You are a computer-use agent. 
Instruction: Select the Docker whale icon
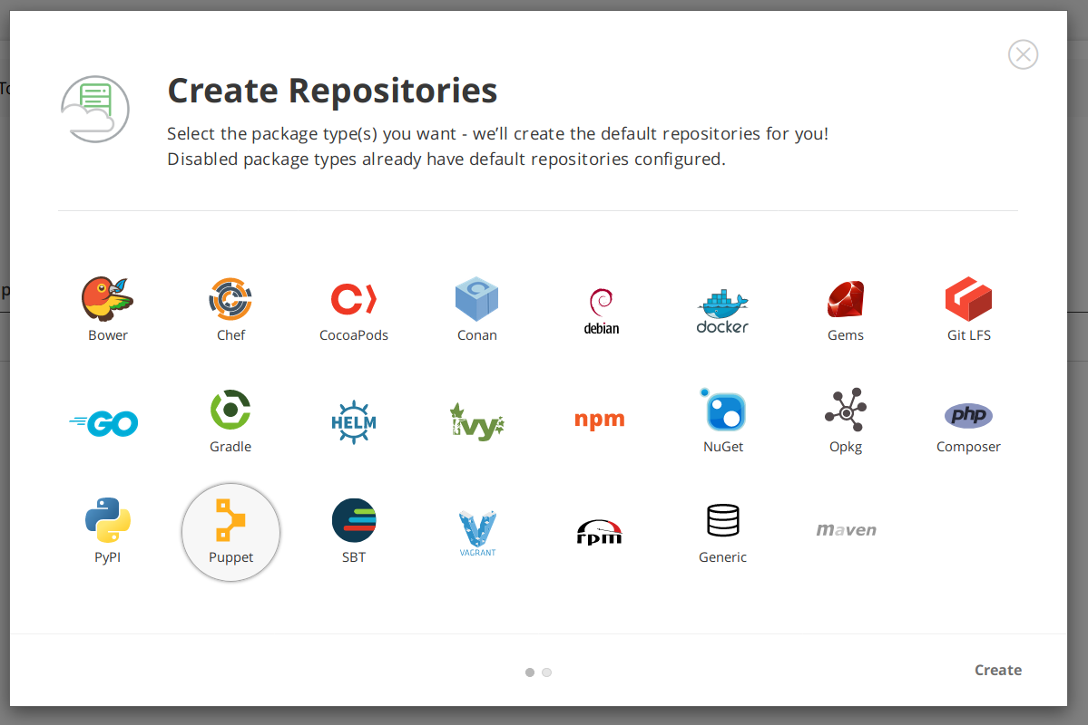[x=722, y=310]
